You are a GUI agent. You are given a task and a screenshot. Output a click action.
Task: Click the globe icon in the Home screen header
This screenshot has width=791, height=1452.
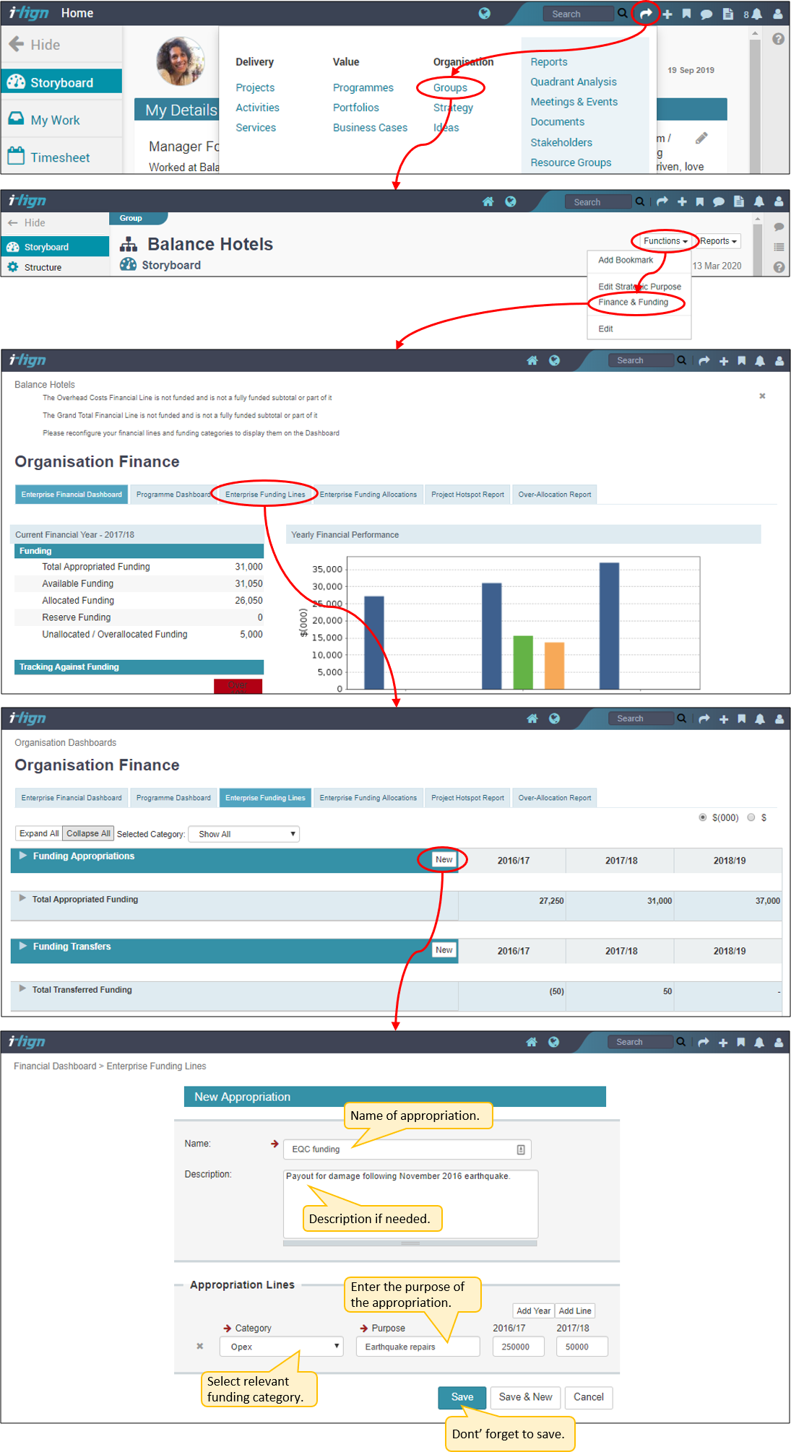(485, 13)
